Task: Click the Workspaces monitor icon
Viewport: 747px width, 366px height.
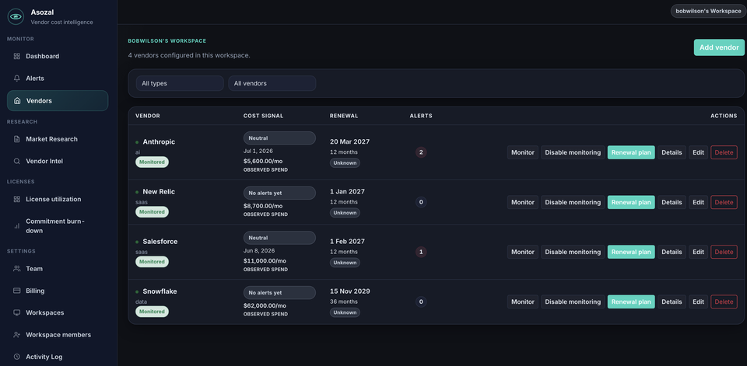Action: point(16,312)
